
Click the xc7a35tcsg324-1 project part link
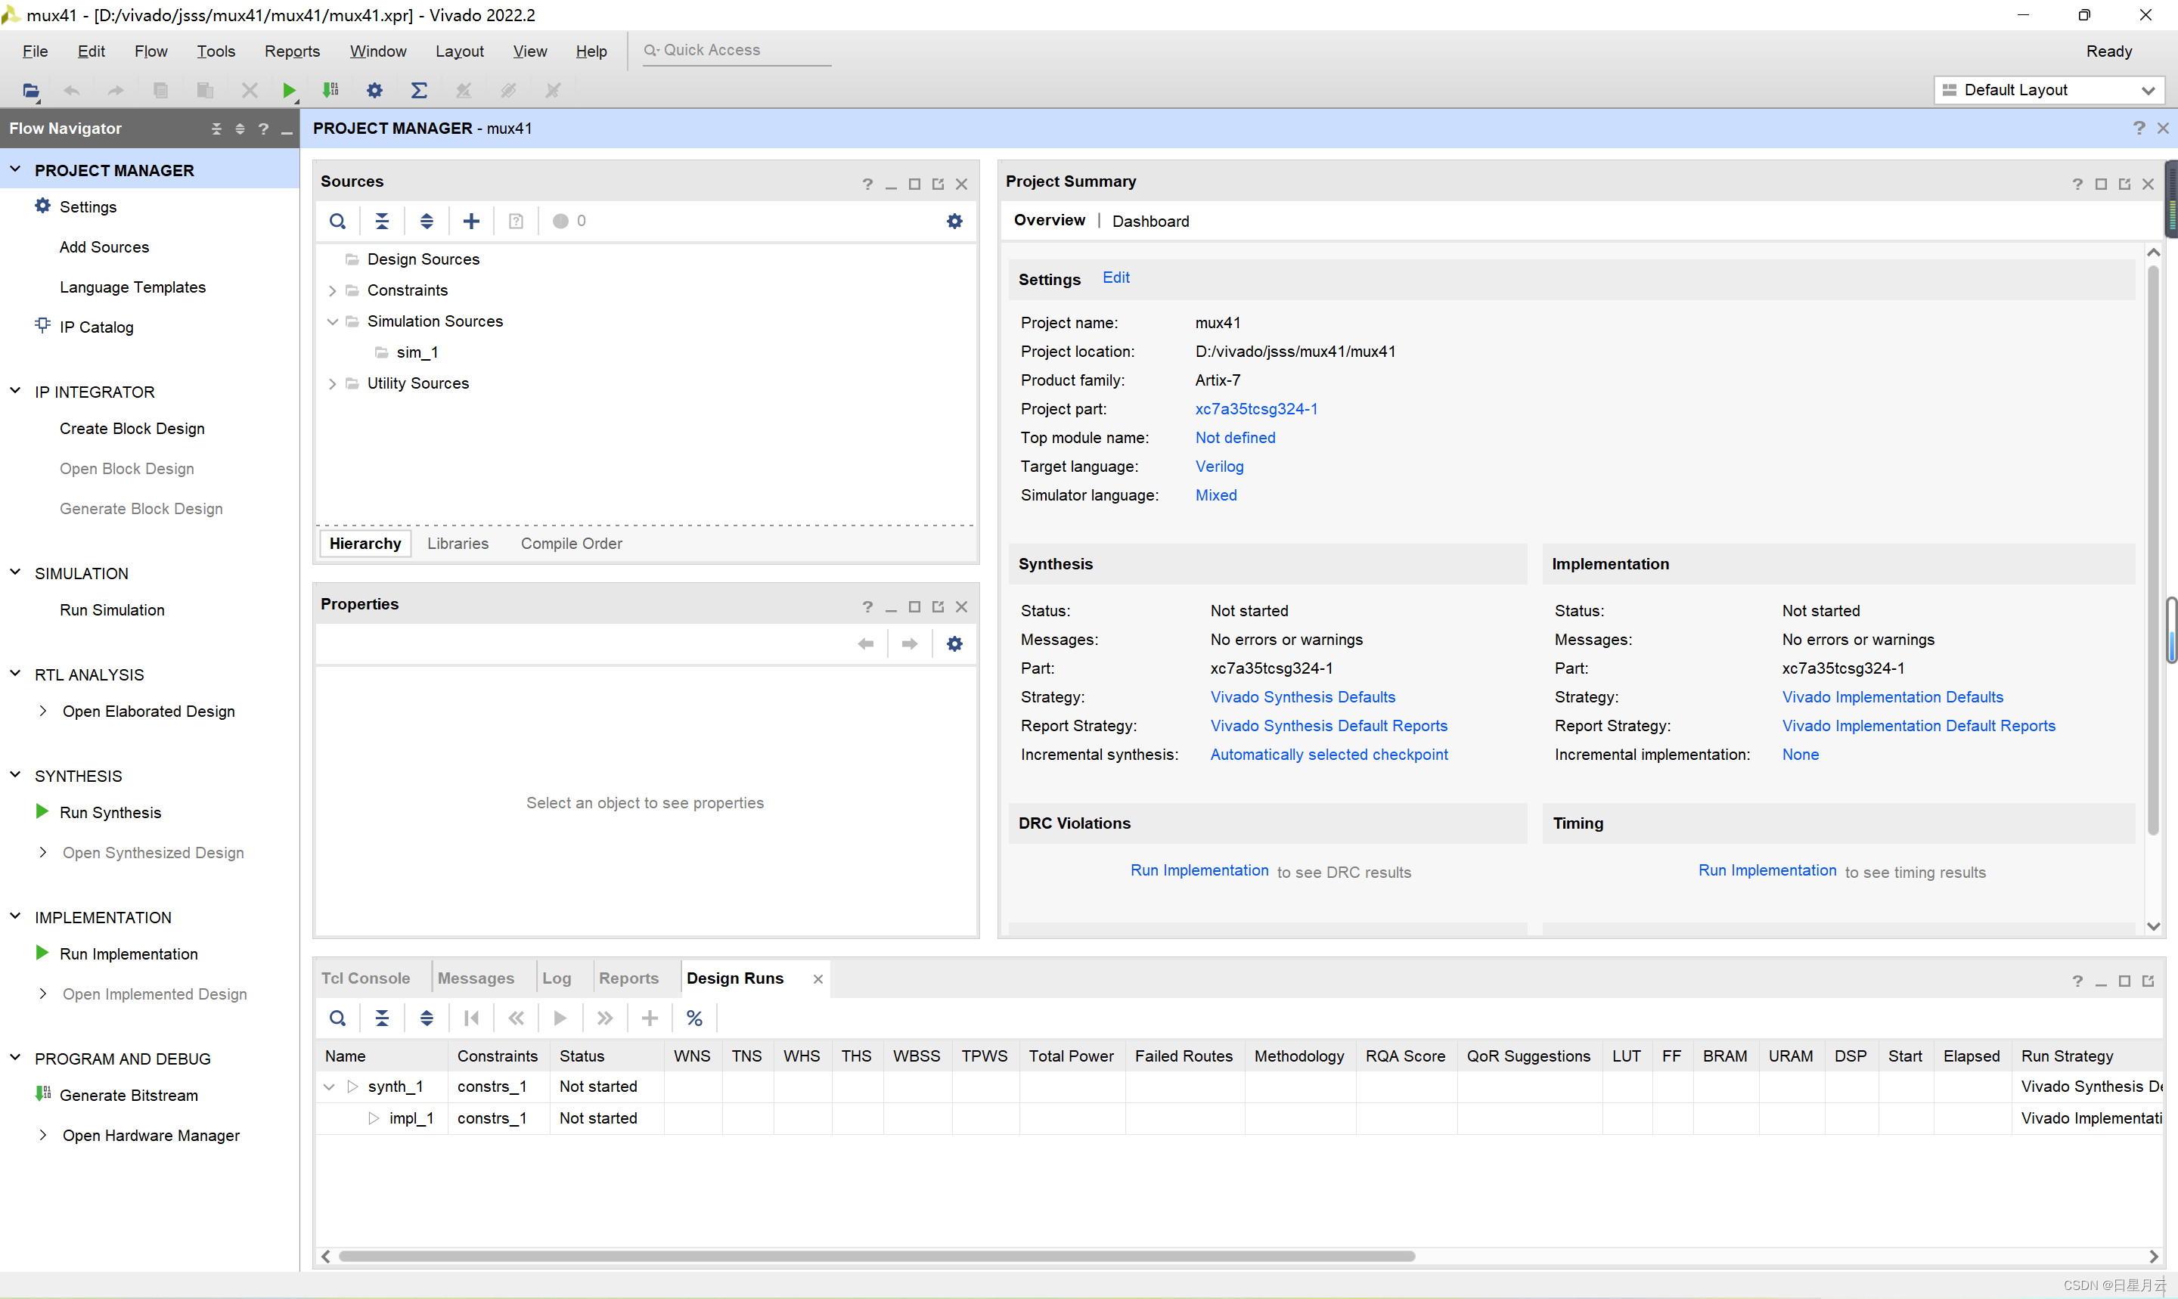pyautogui.click(x=1256, y=409)
